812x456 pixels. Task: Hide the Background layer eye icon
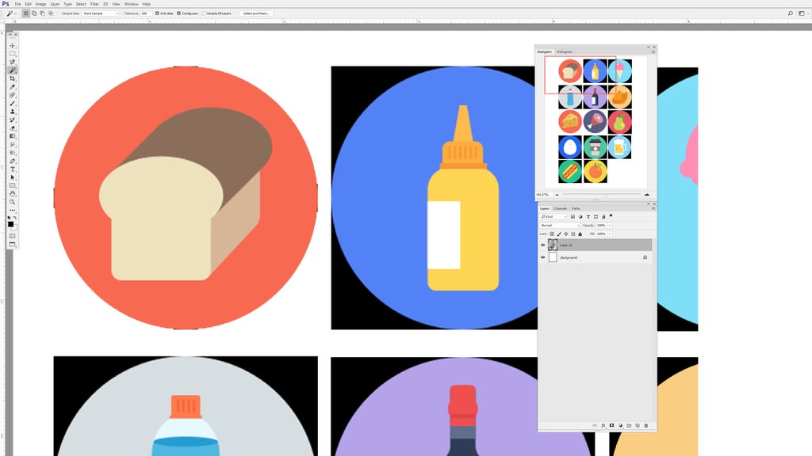[x=542, y=257]
